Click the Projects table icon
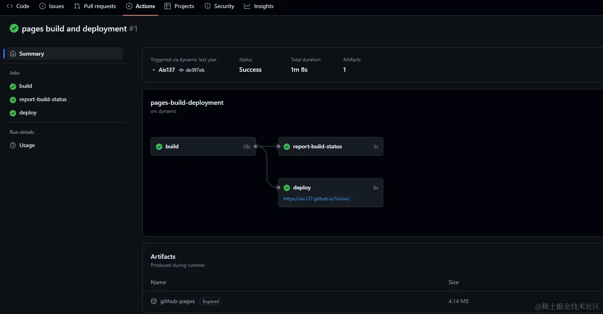 168,6
